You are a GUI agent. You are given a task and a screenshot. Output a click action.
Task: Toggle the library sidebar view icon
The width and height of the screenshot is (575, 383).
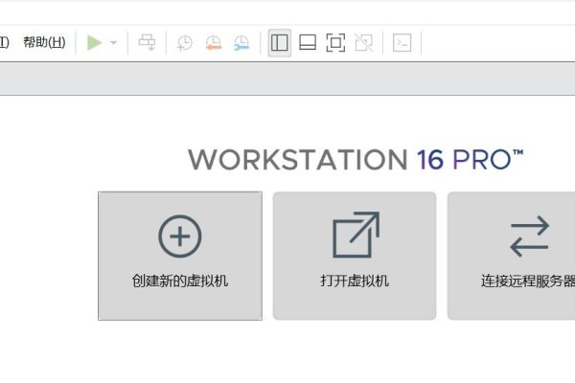click(x=280, y=43)
